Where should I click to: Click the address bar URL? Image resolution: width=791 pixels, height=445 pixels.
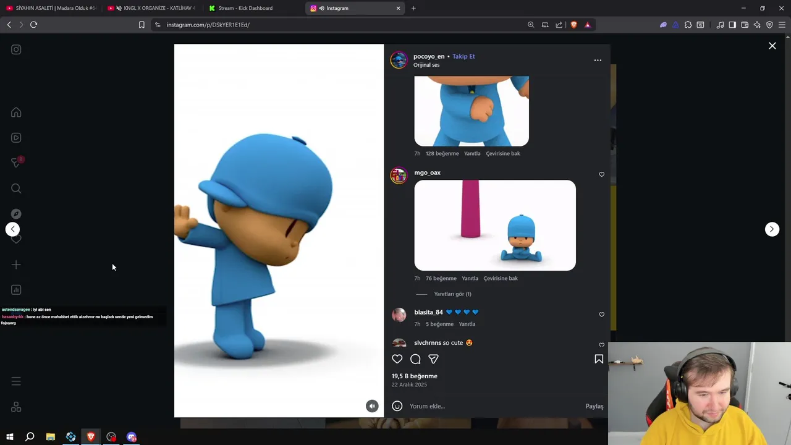coord(208,25)
